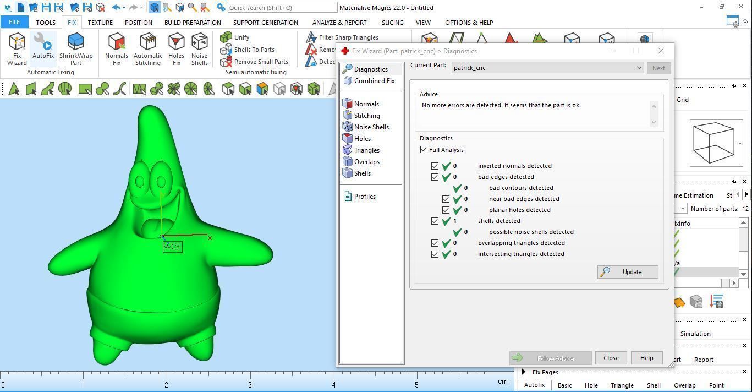This screenshot has width=752, height=392.
Task: Click the Undo arrow in quick toolbar
Action: click(116, 7)
